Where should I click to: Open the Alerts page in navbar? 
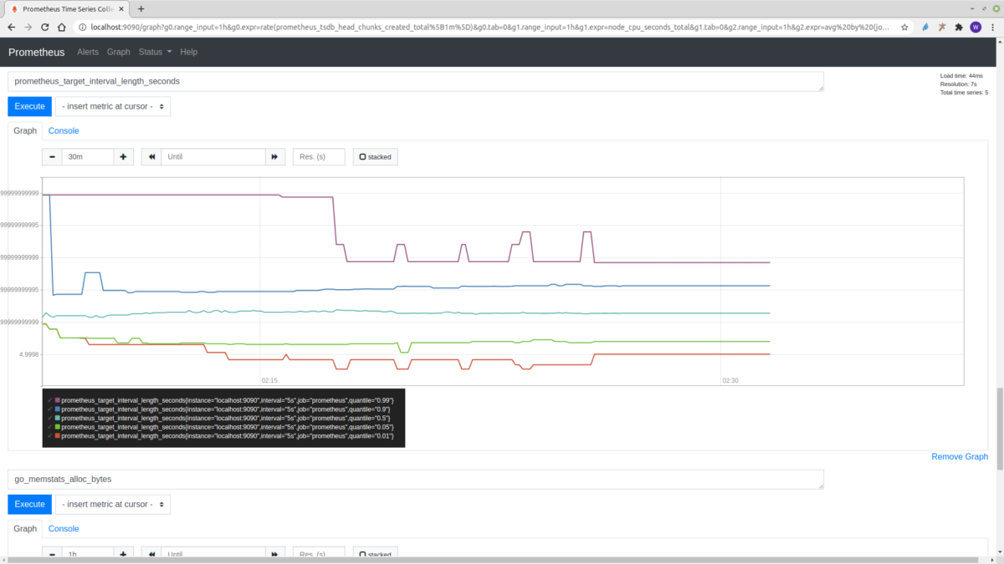(88, 52)
